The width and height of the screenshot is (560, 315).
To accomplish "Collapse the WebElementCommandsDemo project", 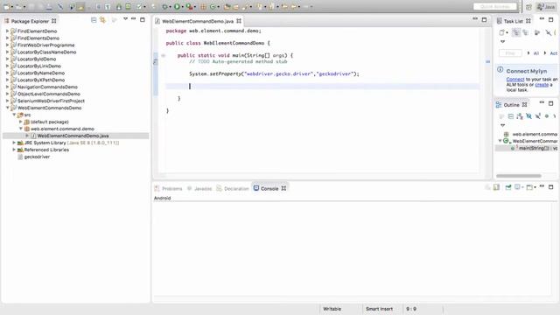I will [x=7, y=108].
